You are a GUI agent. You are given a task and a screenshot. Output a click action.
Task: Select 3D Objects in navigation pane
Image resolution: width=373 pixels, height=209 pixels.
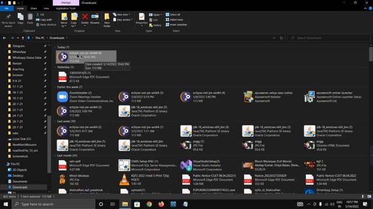click(19, 170)
